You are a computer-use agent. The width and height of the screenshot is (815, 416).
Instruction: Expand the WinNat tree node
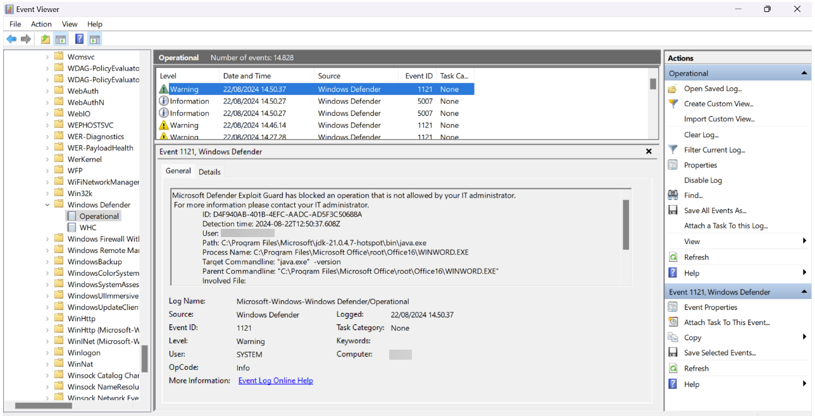47,364
